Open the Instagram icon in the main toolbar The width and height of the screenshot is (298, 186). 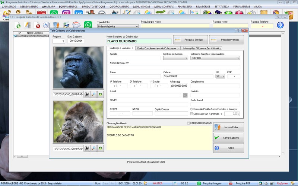click(66, 13)
